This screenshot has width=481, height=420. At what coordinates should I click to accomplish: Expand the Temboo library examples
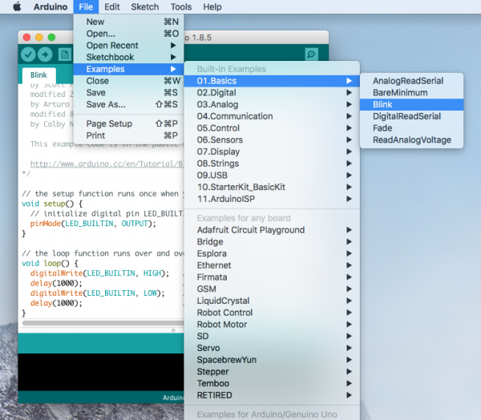[x=272, y=383]
